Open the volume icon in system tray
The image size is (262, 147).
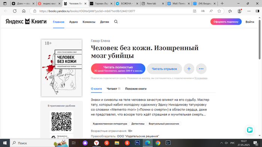(x=226, y=143)
